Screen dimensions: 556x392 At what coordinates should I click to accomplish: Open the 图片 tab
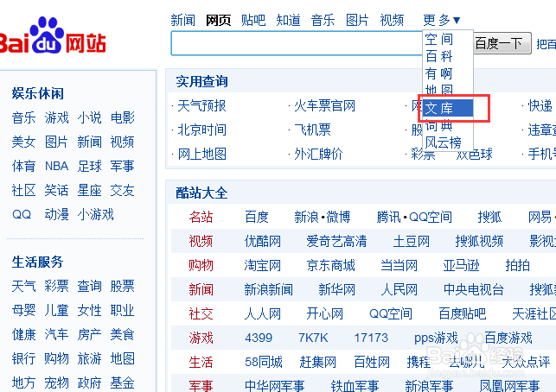click(x=357, y=20)
